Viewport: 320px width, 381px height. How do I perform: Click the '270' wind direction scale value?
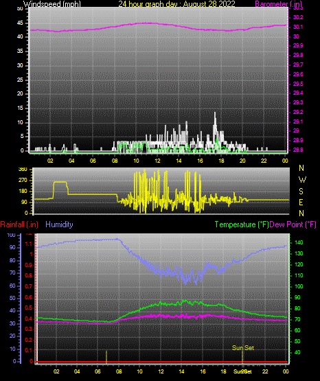point(23,181)
